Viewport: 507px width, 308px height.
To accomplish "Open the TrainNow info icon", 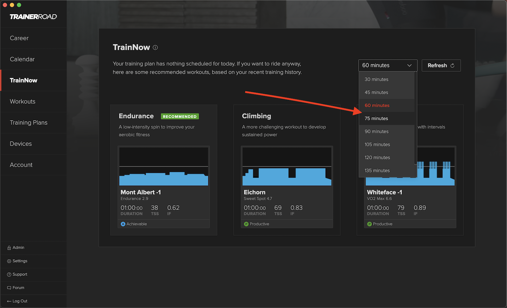I will click(x=155, y=47).
